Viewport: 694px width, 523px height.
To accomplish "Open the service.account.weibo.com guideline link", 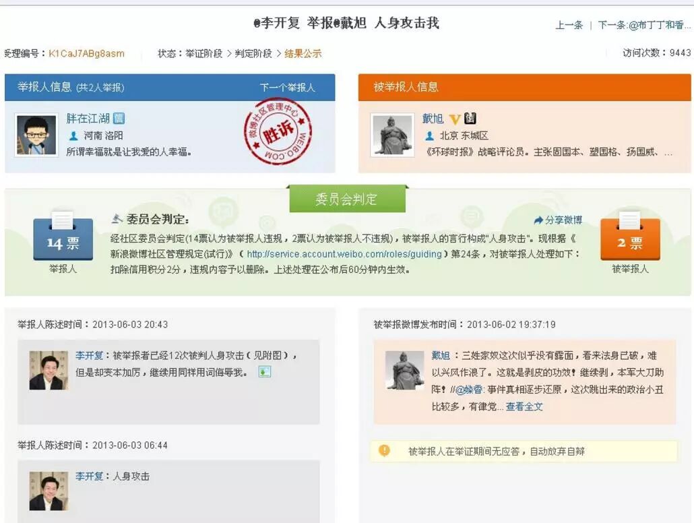I will pyautogui.click(x=344, y=254).
